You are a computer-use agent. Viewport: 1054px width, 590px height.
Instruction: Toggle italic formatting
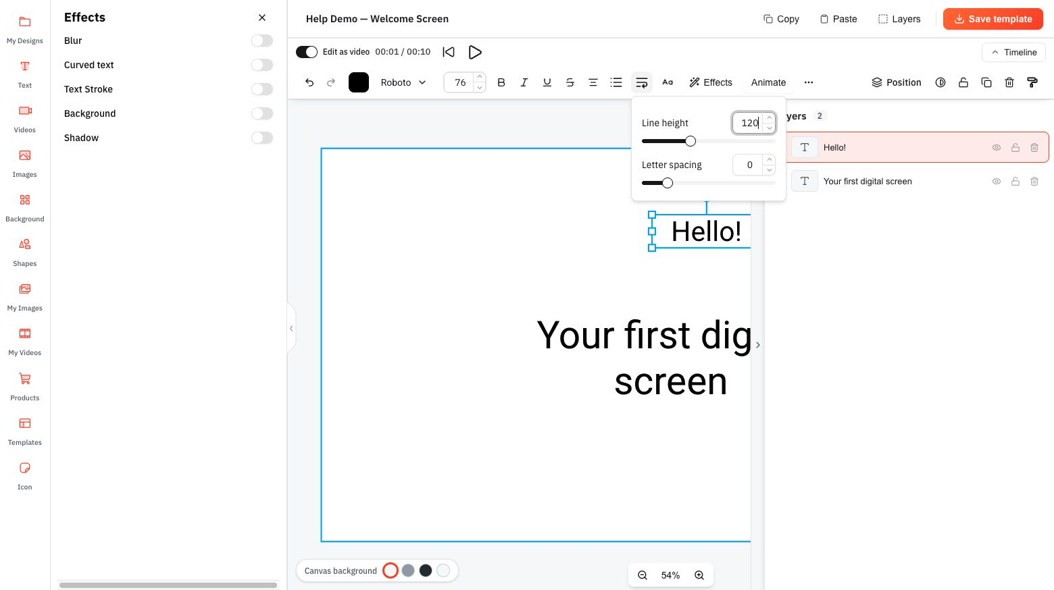524,82
